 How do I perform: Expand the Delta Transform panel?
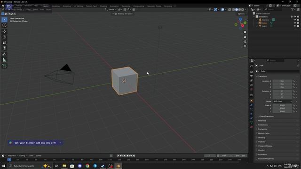pos(267,116)
